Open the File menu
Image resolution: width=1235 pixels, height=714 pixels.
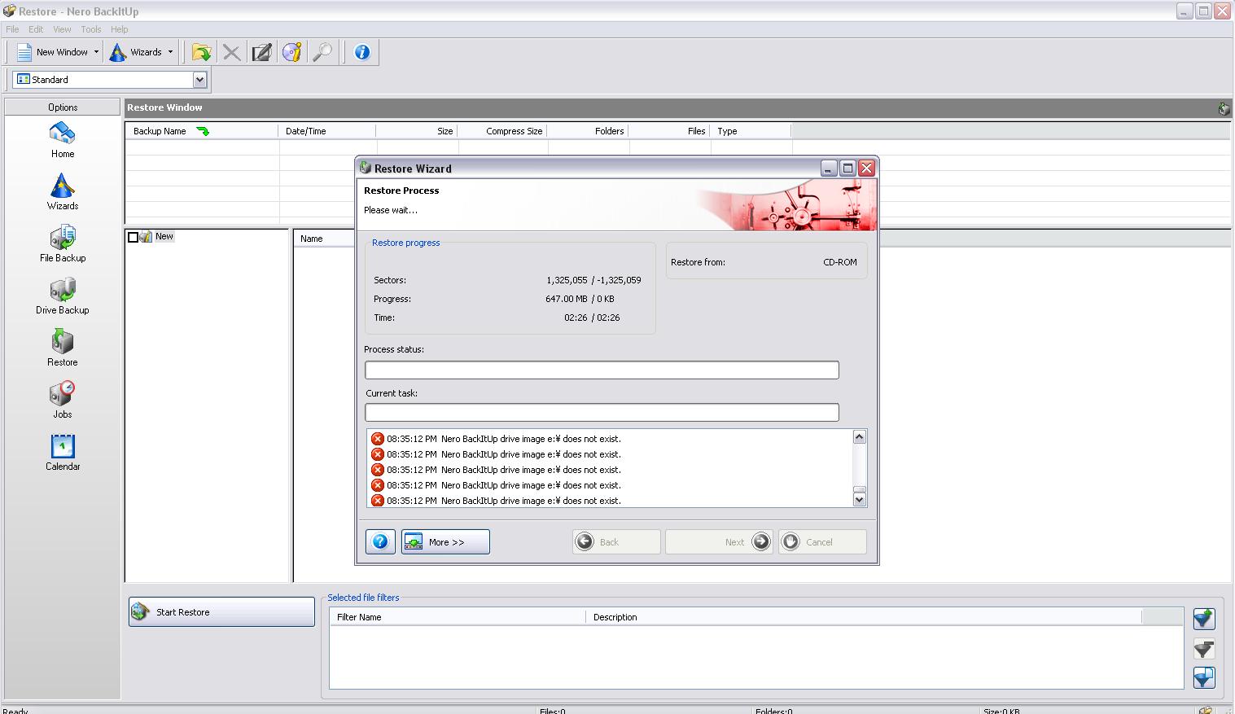pos(12,29)
